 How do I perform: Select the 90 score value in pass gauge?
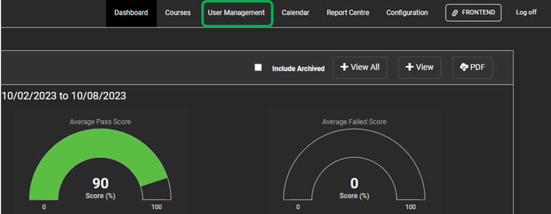tap(100, 184)
